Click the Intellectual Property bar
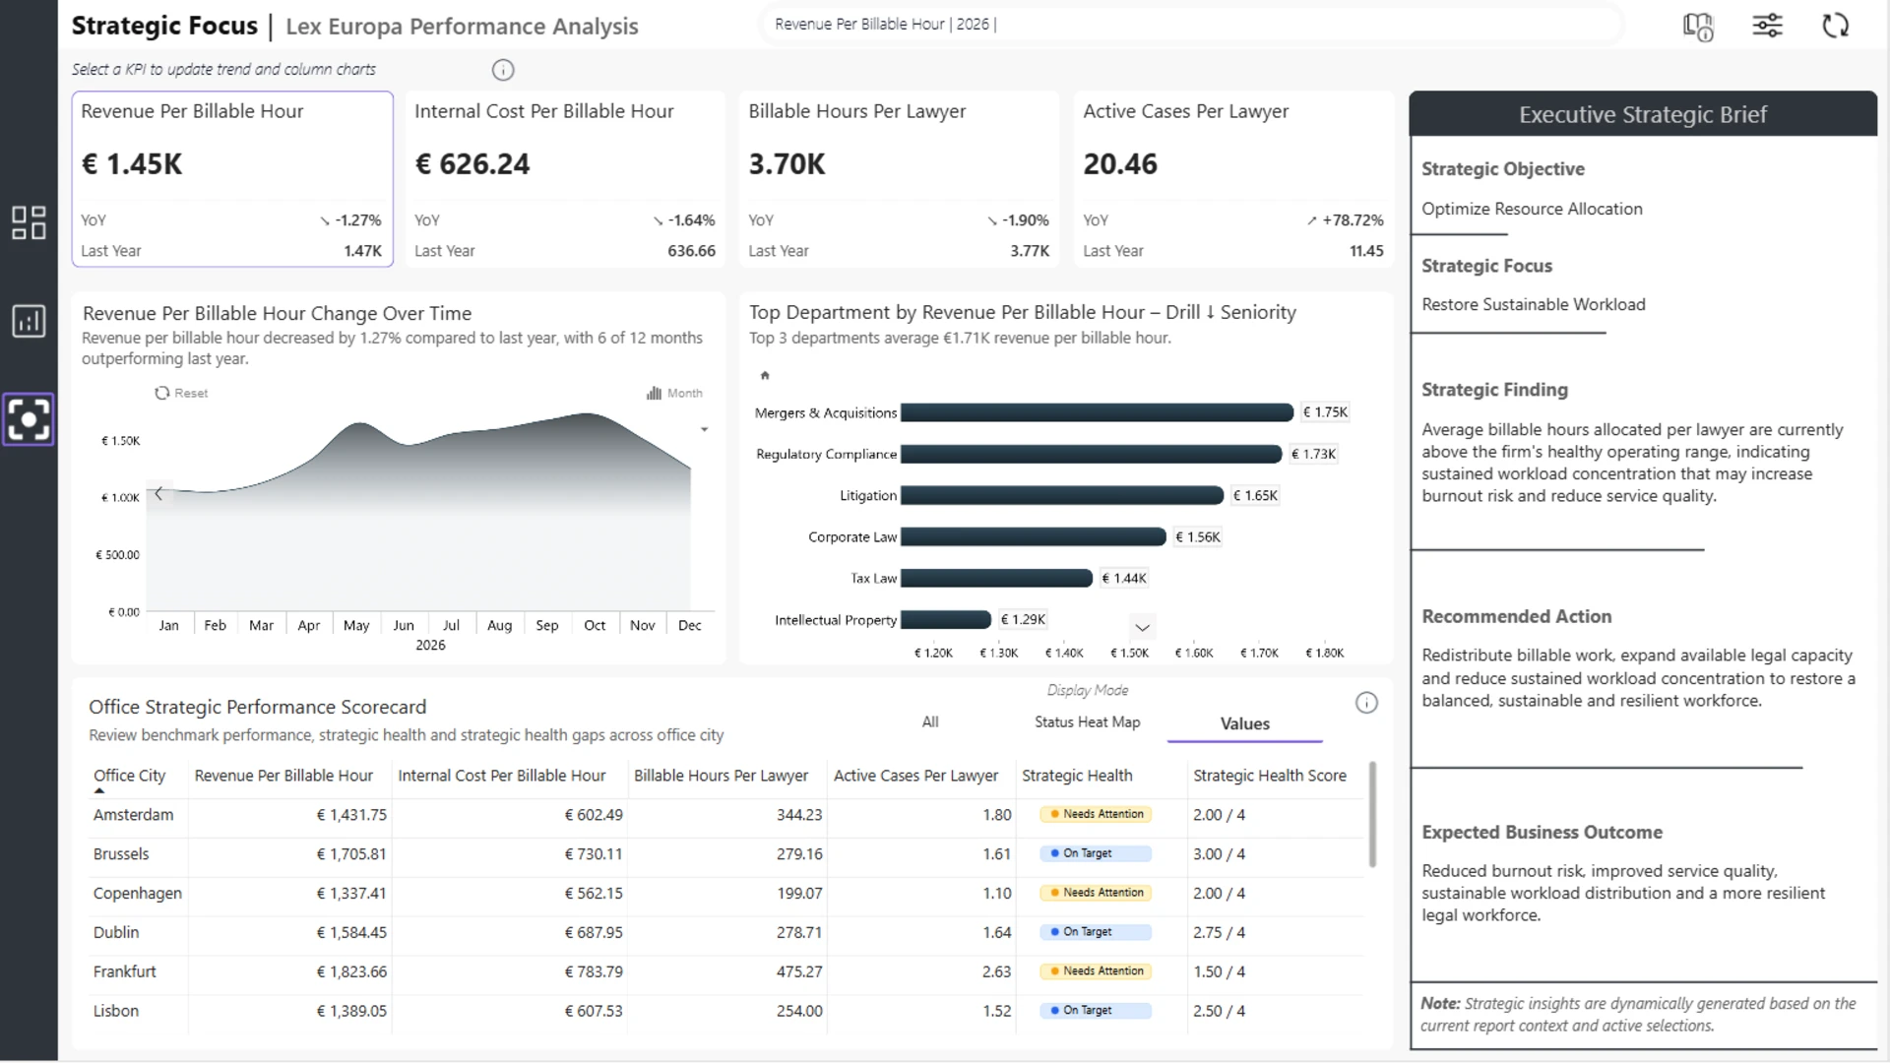Image resolution: width=1890 pixels, height=1063 pixels. click(946, 619)
